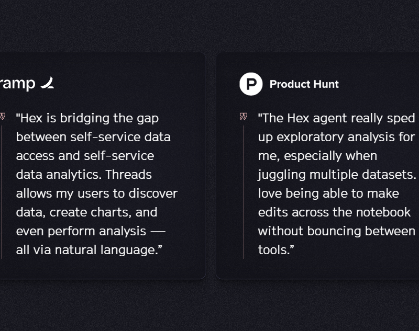Click "edits across the notebook" line
This screenshot has width=419, height=331.
pyautogui.click(x=334, y=212)
